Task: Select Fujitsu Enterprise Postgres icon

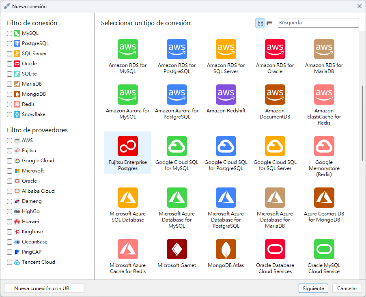Action: [127, 146]
